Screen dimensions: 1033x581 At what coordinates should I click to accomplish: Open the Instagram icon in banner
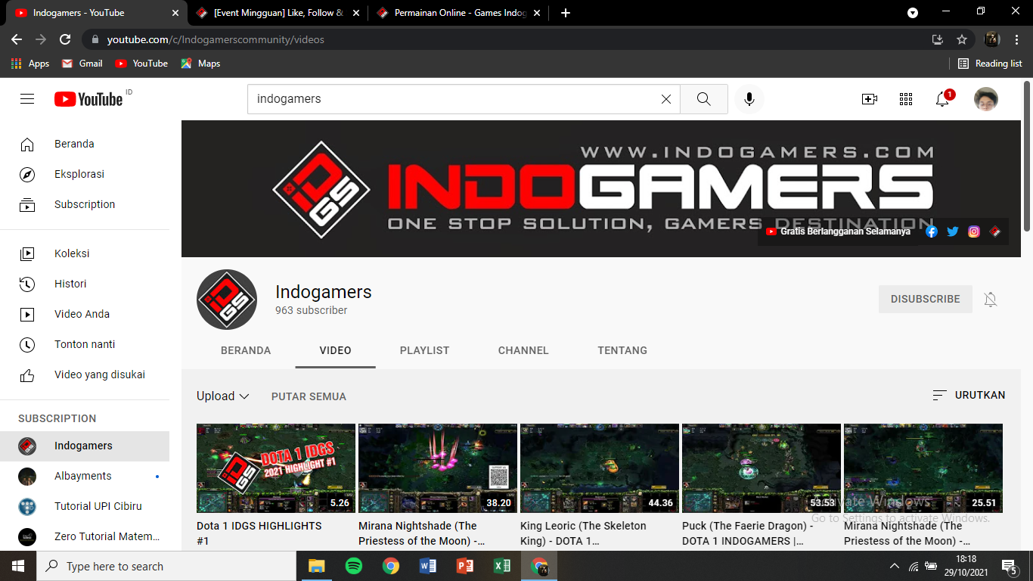[974, 231]
